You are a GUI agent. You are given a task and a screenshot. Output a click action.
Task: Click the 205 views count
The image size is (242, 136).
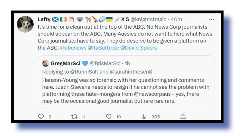click(x=155, y=116)
